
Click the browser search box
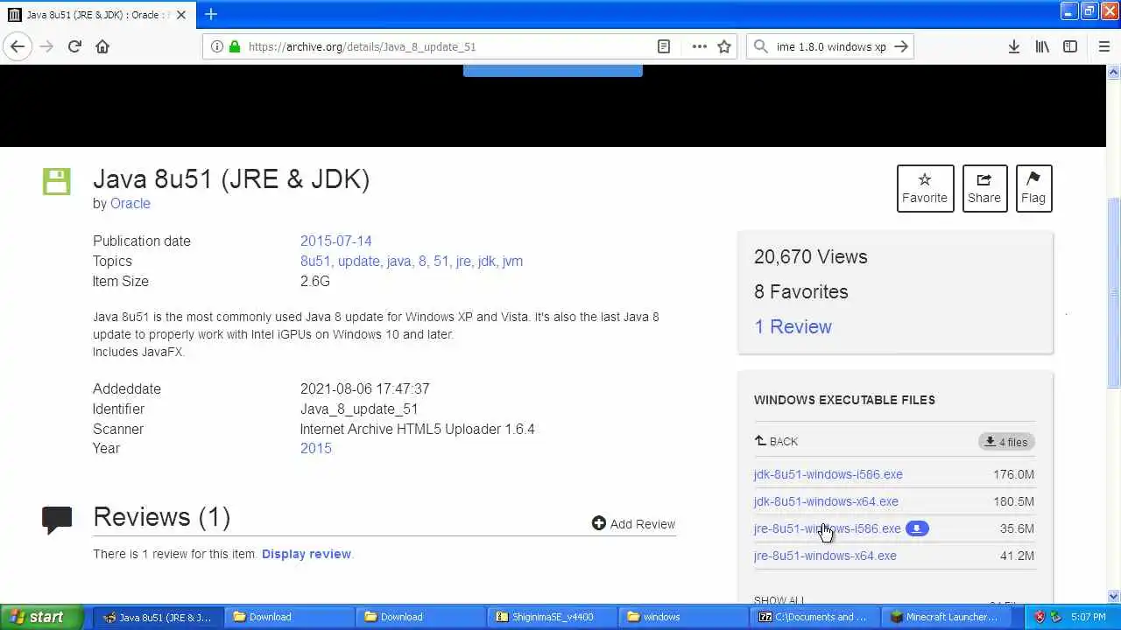point(830,46)
